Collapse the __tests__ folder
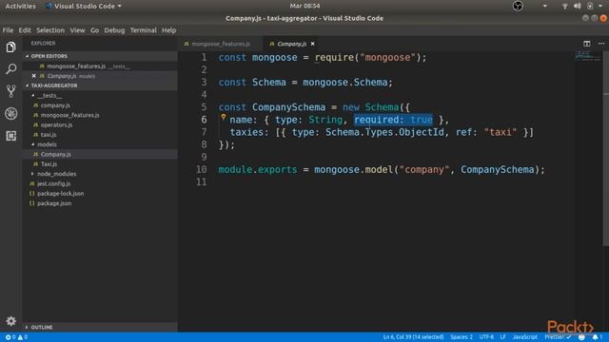The image size is (609, 342). pyautogui.click(x=33, y=95)
